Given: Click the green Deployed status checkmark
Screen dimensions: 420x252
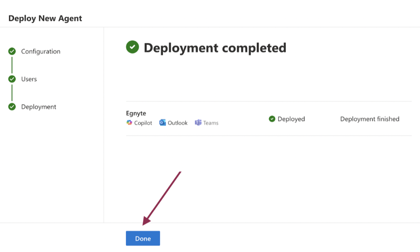Looking at the screenshot, I should pos(272,119).
